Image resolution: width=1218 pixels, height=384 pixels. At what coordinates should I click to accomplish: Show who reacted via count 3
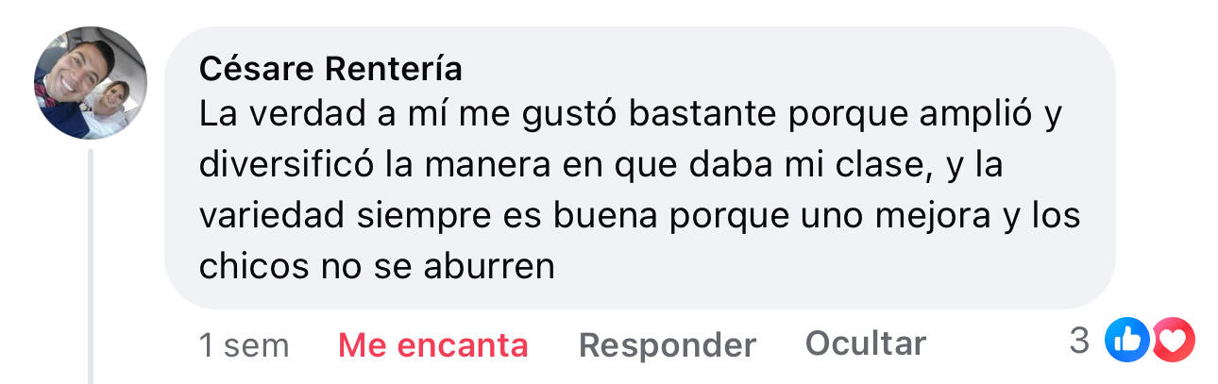pos(1079,342)
